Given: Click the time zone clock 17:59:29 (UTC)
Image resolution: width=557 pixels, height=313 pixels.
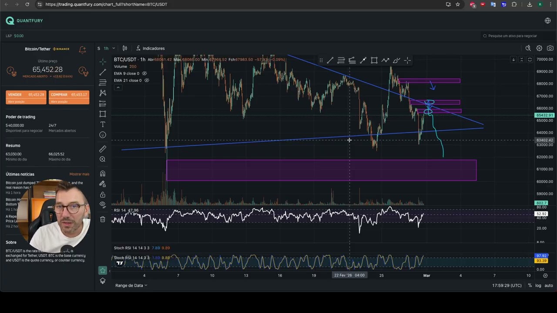Looking at the screenshot, I should click(x=507, y=286).
